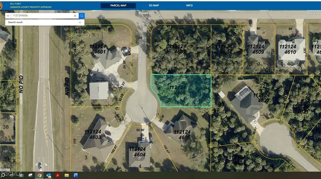This screenshot has height=179, width=321.
Task: Launch Adobe Acrobat from the taskbar
Action: coord(57,175)
